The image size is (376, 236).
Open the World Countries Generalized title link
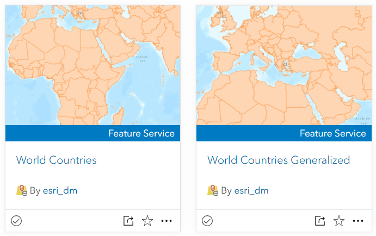[279, 160]
